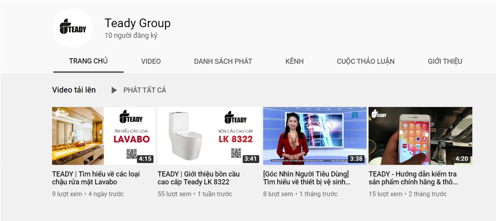Viewport: 496px width, 221px height.
Task: Open the DANH SÁCH PHÁT tab
Action: pyautogui.click(x=223, y=61)
